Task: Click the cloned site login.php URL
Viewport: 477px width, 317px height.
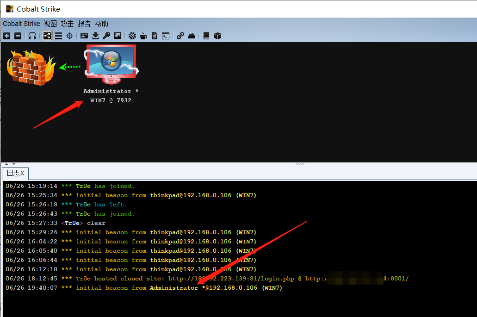Action: pyautogui.click(x=231, y=279)
